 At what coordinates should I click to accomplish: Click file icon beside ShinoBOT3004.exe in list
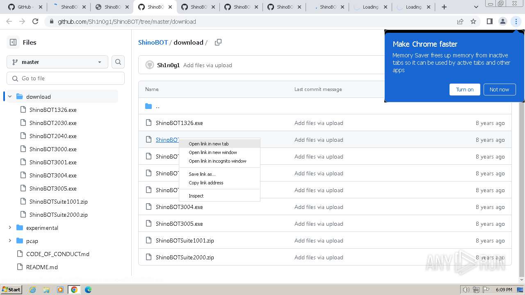[148, 207]
